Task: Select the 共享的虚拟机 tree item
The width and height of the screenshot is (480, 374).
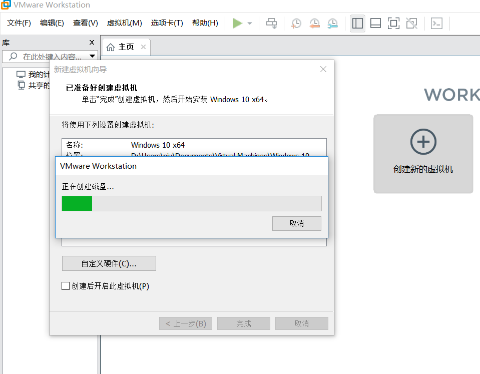Action: 33,85
